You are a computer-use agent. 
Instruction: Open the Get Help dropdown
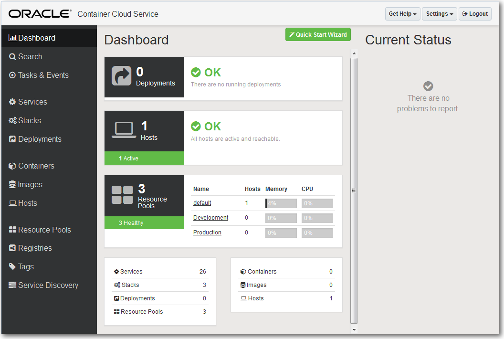402,13
